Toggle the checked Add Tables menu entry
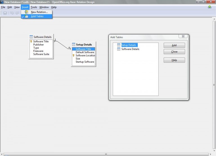The width and height of the screenshot is (216, 156). [37, 16]
